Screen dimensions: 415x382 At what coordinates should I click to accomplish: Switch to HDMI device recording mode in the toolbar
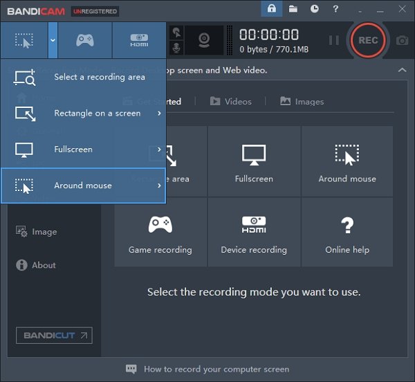[x=139, y=40]
